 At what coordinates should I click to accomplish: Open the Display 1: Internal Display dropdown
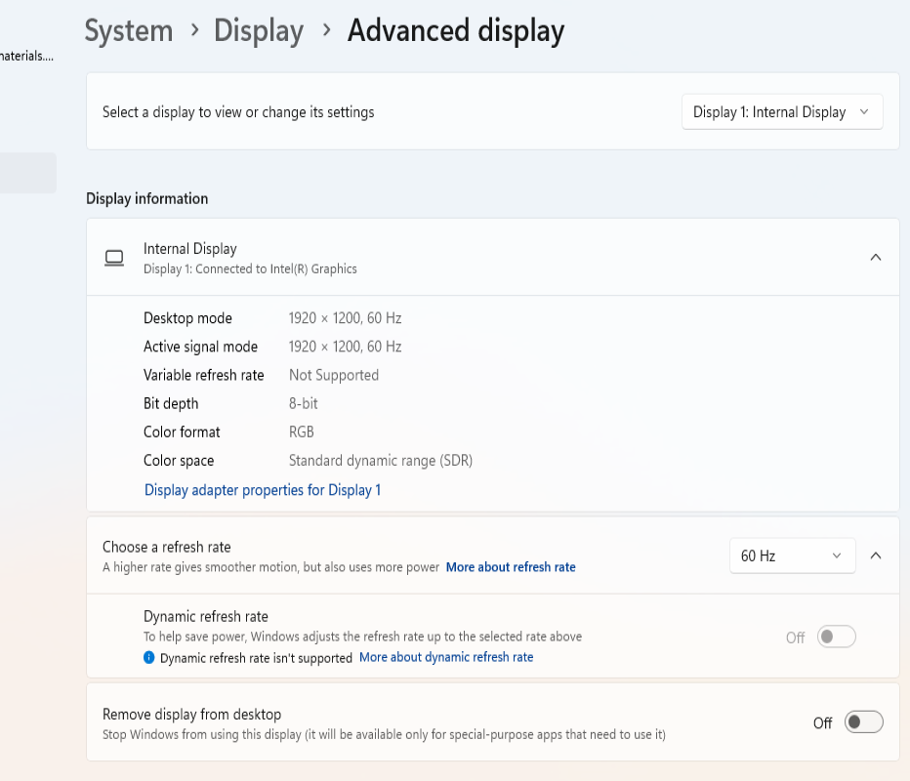pos(782,112)
